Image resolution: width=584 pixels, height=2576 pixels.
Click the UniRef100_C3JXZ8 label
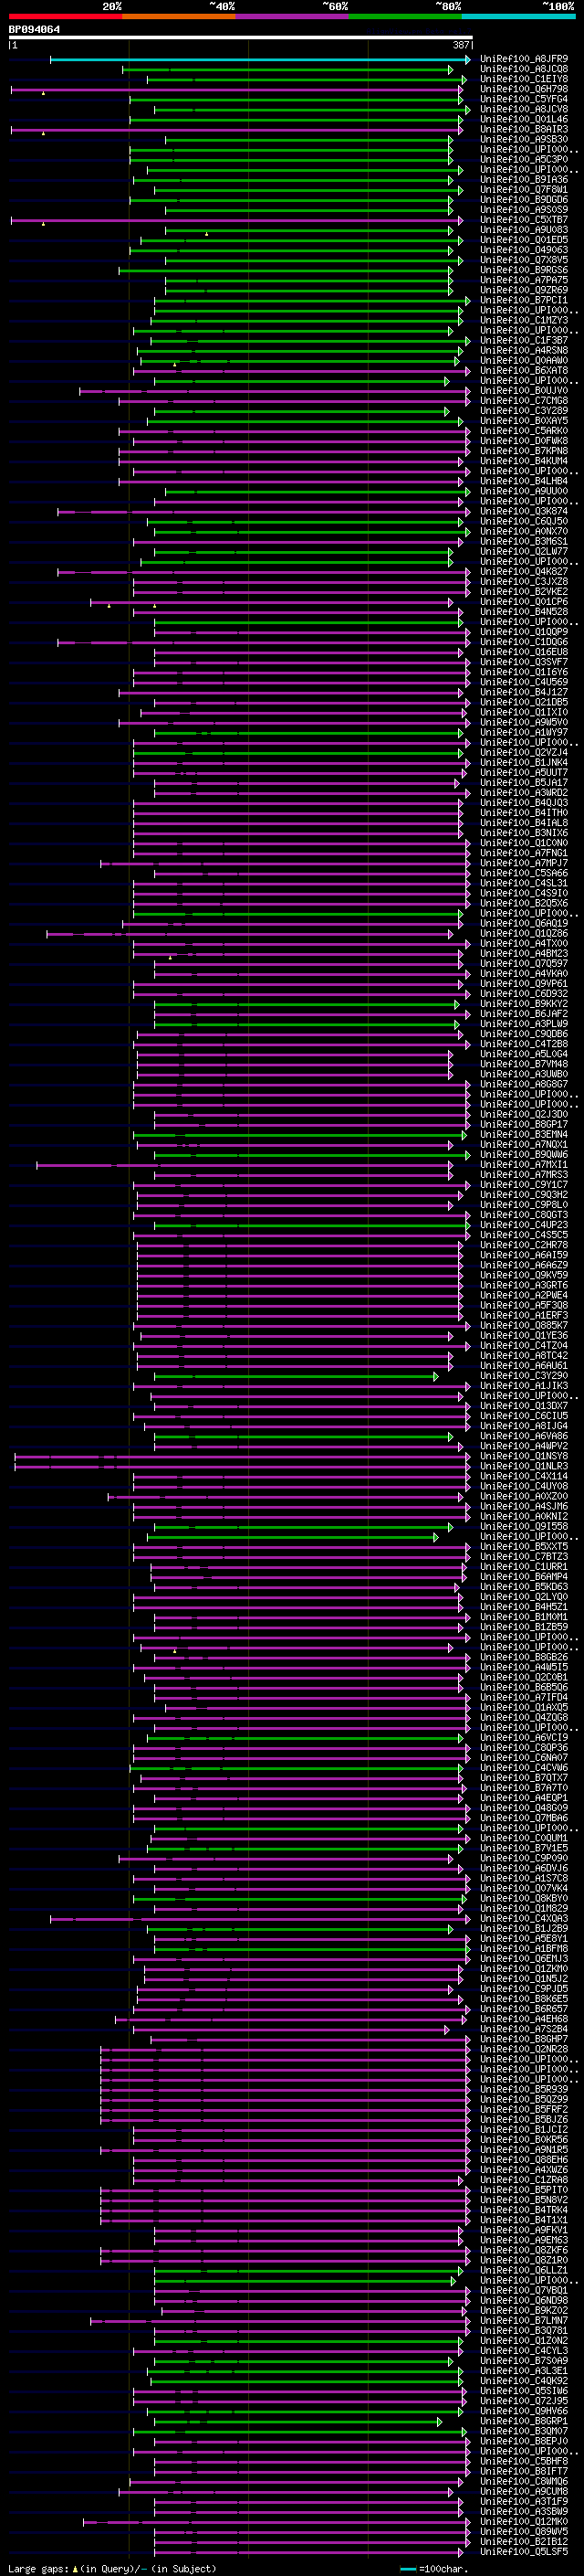(524, 582)
